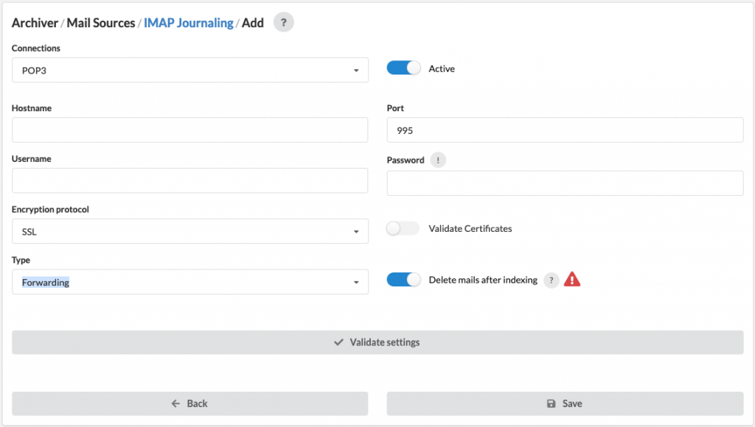Viewport: 755px width, 427px height.
Task: Click the Archiver breadcrumb text
Action: (x=35, y=23)
